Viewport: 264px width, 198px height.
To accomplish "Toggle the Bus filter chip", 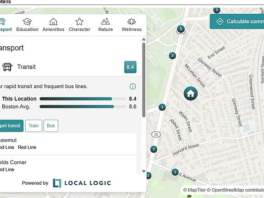I will tap(51, 126).
